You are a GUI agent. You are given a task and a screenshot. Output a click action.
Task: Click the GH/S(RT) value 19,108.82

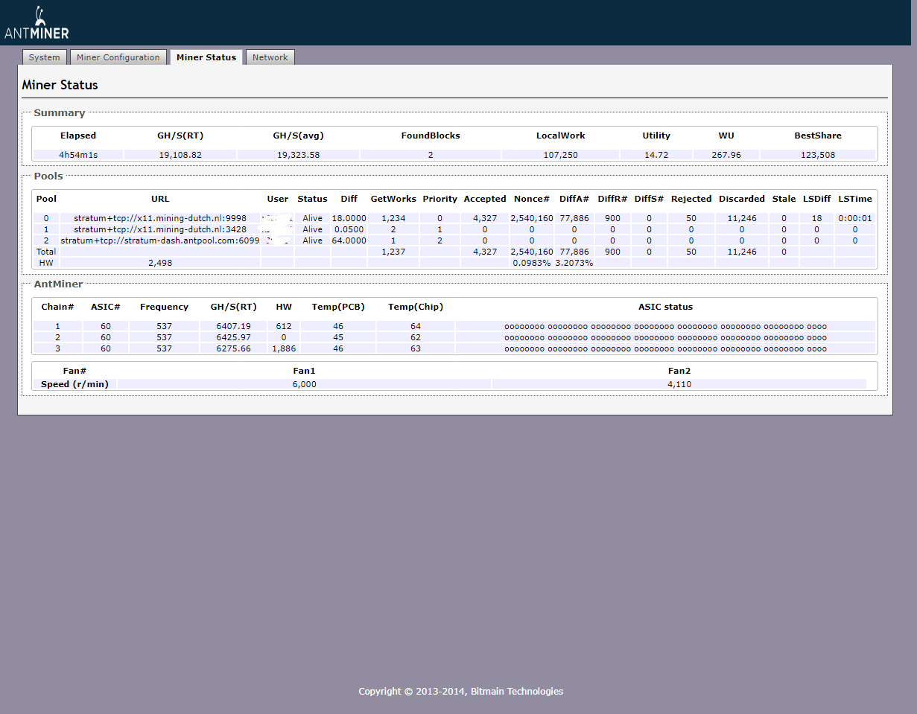point(180,155)
